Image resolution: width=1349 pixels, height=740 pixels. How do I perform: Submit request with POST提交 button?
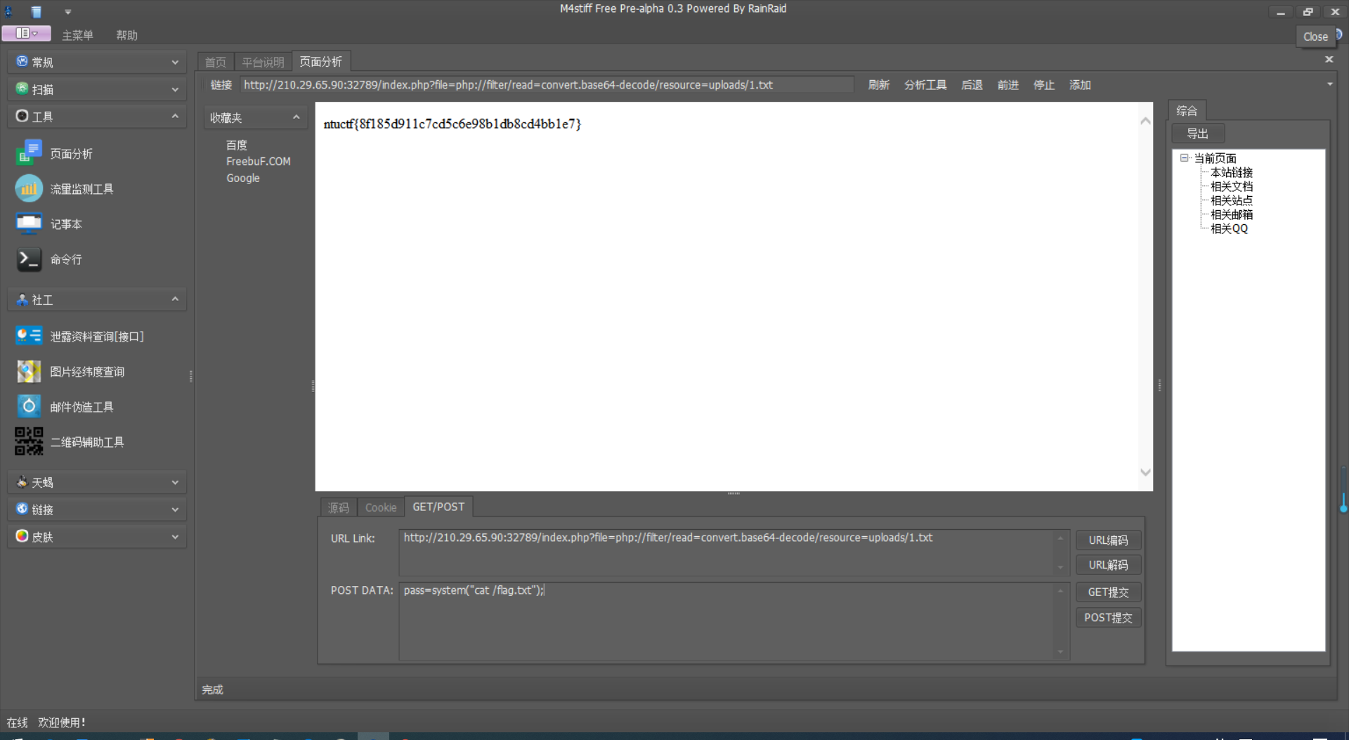click(1108, 617)
